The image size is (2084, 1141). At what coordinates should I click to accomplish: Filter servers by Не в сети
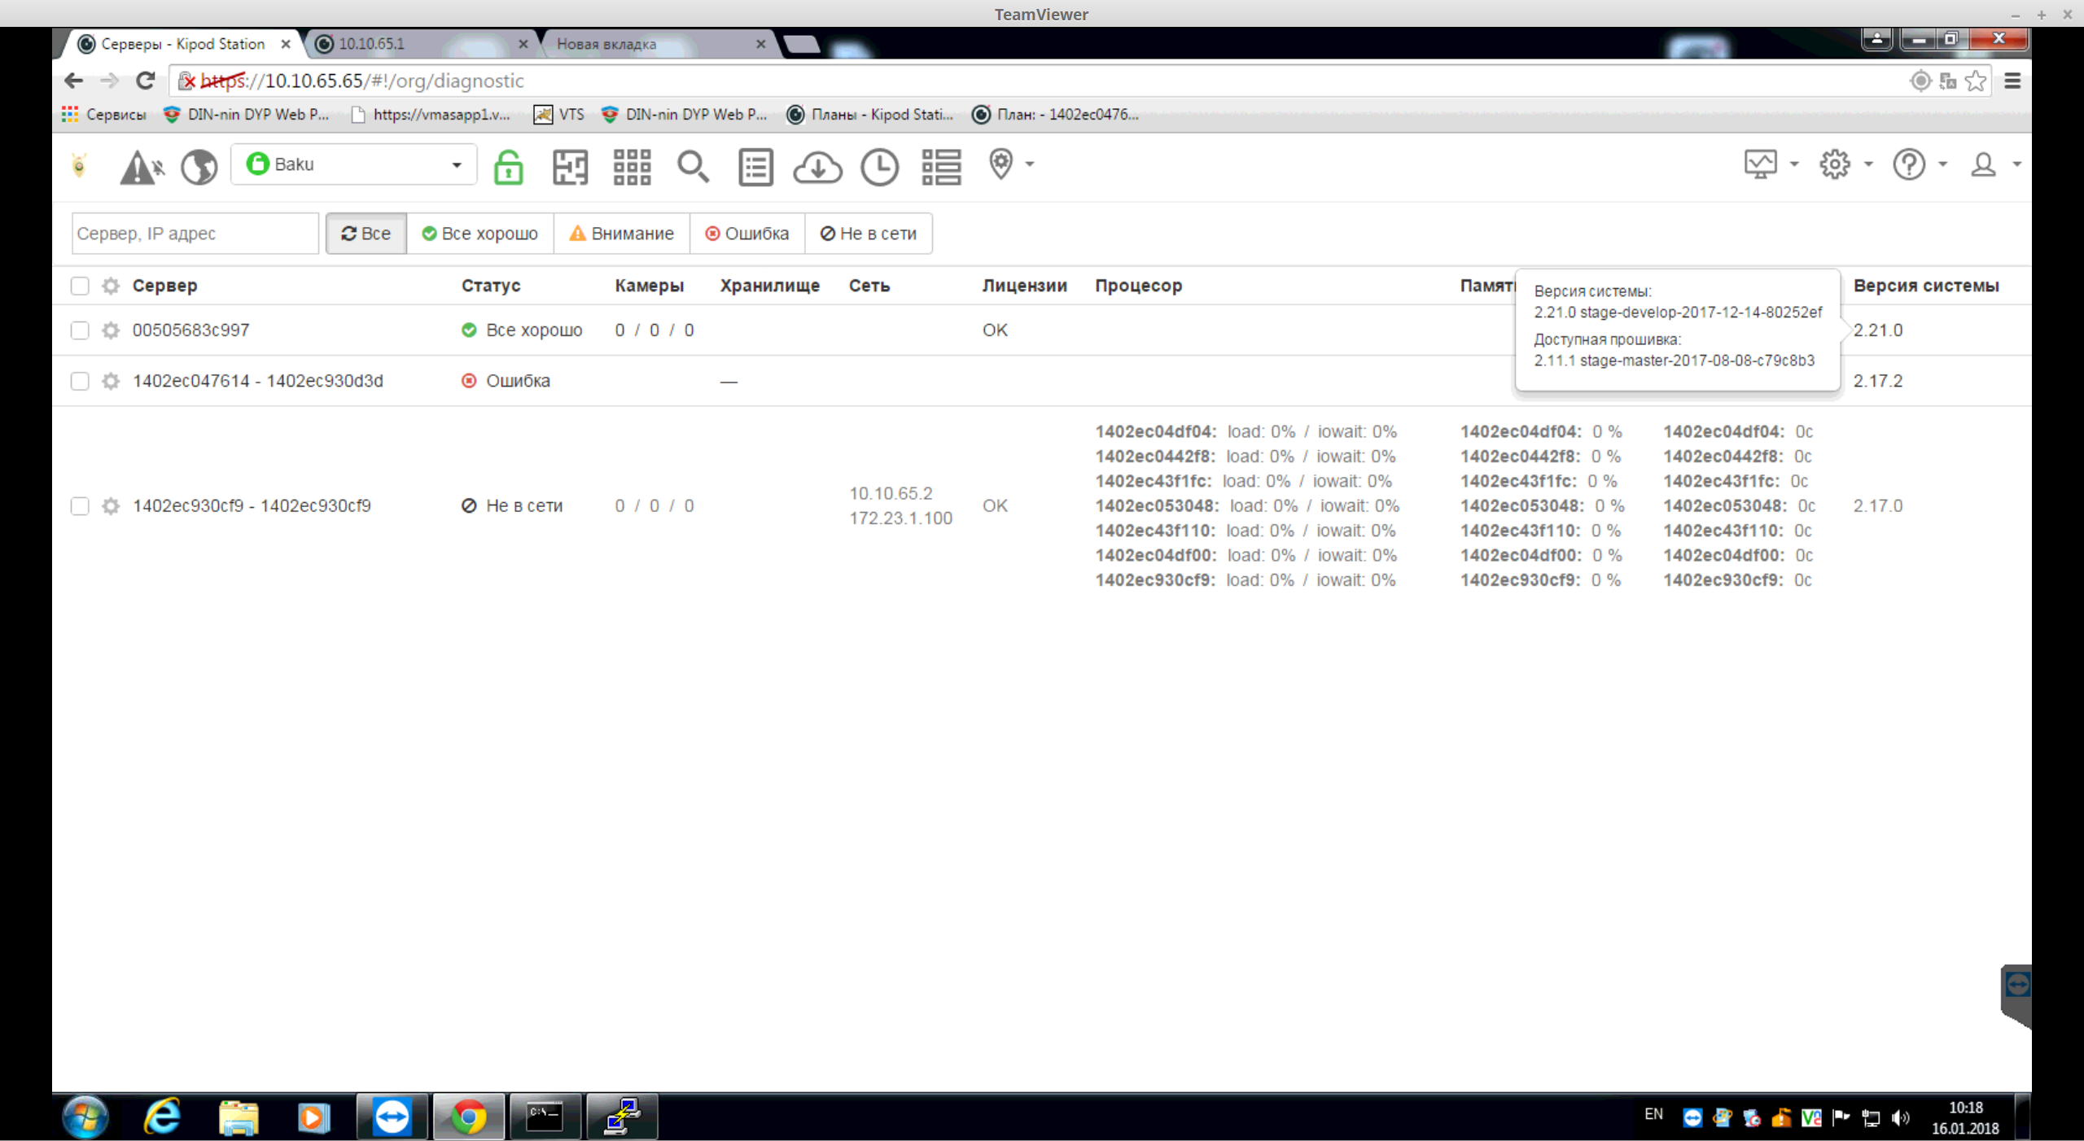click(x=868, y=234)
